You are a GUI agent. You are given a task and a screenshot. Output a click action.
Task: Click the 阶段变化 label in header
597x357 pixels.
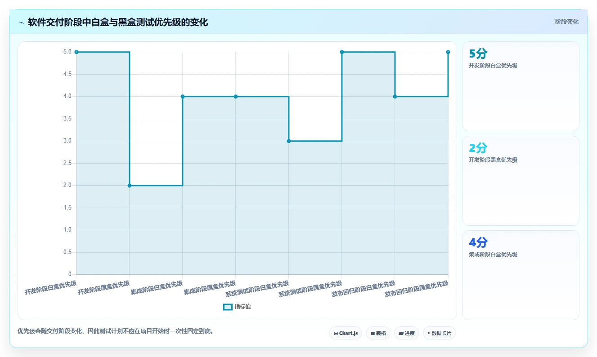click(566, 22)
